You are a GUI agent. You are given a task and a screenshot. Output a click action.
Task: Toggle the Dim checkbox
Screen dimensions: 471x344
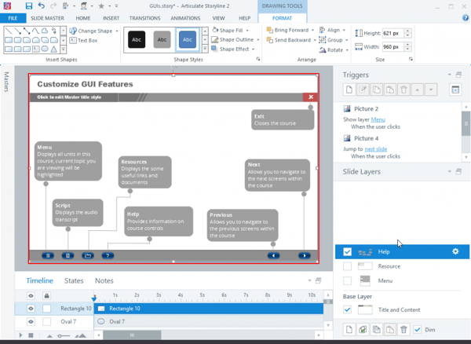click(417, 330)
